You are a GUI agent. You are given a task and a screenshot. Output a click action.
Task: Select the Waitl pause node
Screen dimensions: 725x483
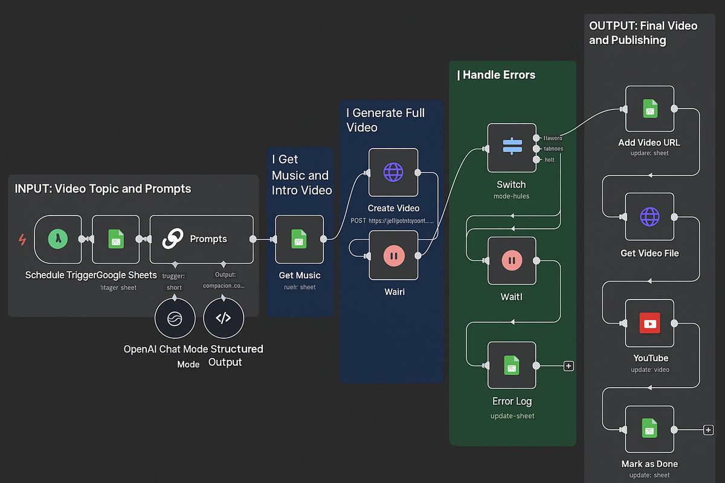point(512,261)
